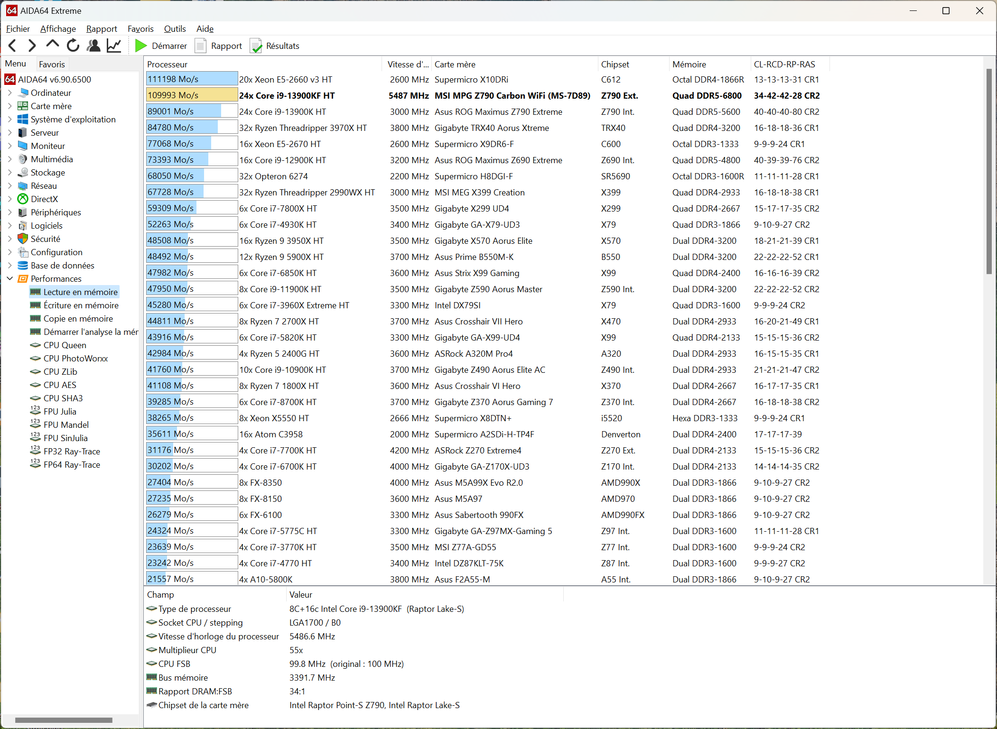Open the user profile icon in toolbar
Screen dimensions: 997x729
coord(93,46)
